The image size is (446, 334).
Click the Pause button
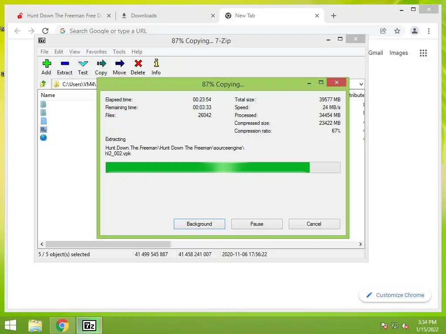257,224
